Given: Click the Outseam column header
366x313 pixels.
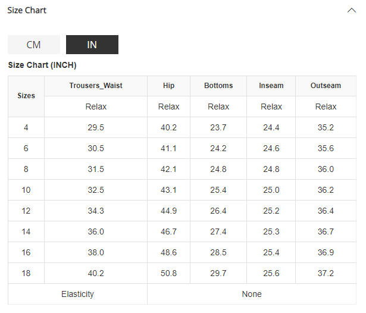Looking at the screenshot, I should coord(326,86).
